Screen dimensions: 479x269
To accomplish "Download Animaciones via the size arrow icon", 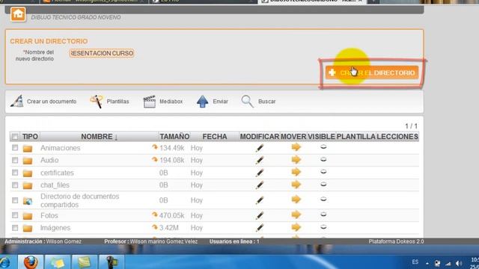I will [155, 147].
